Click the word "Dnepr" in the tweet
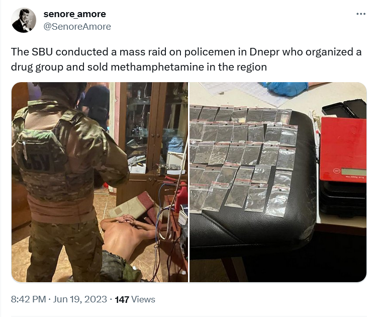This screenshot has width=376, height=317. pyautogui.click(x=264, y=52)
